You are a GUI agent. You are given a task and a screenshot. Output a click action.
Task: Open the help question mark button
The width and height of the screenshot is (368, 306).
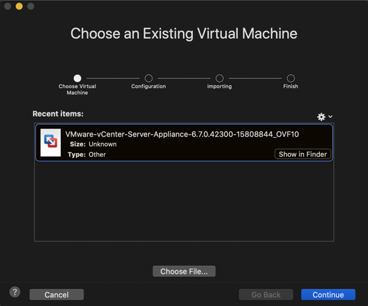[15, 292]
